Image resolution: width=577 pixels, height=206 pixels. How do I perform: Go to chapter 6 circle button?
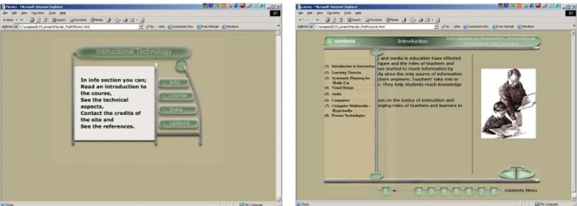469,191
